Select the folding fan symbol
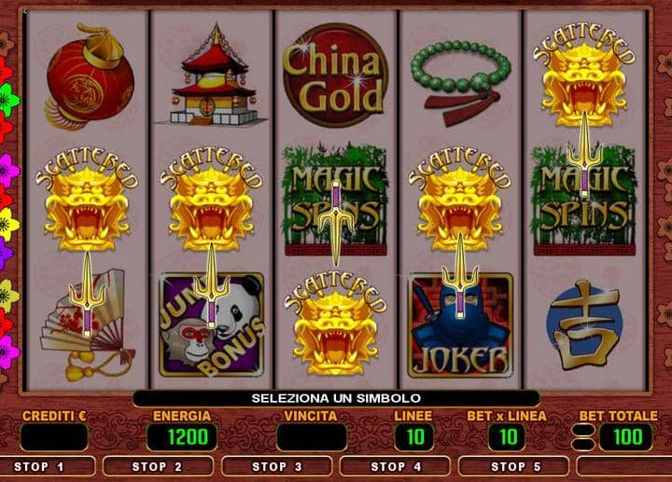Viewport: 672px width, 482px height. tap(88, 325)
